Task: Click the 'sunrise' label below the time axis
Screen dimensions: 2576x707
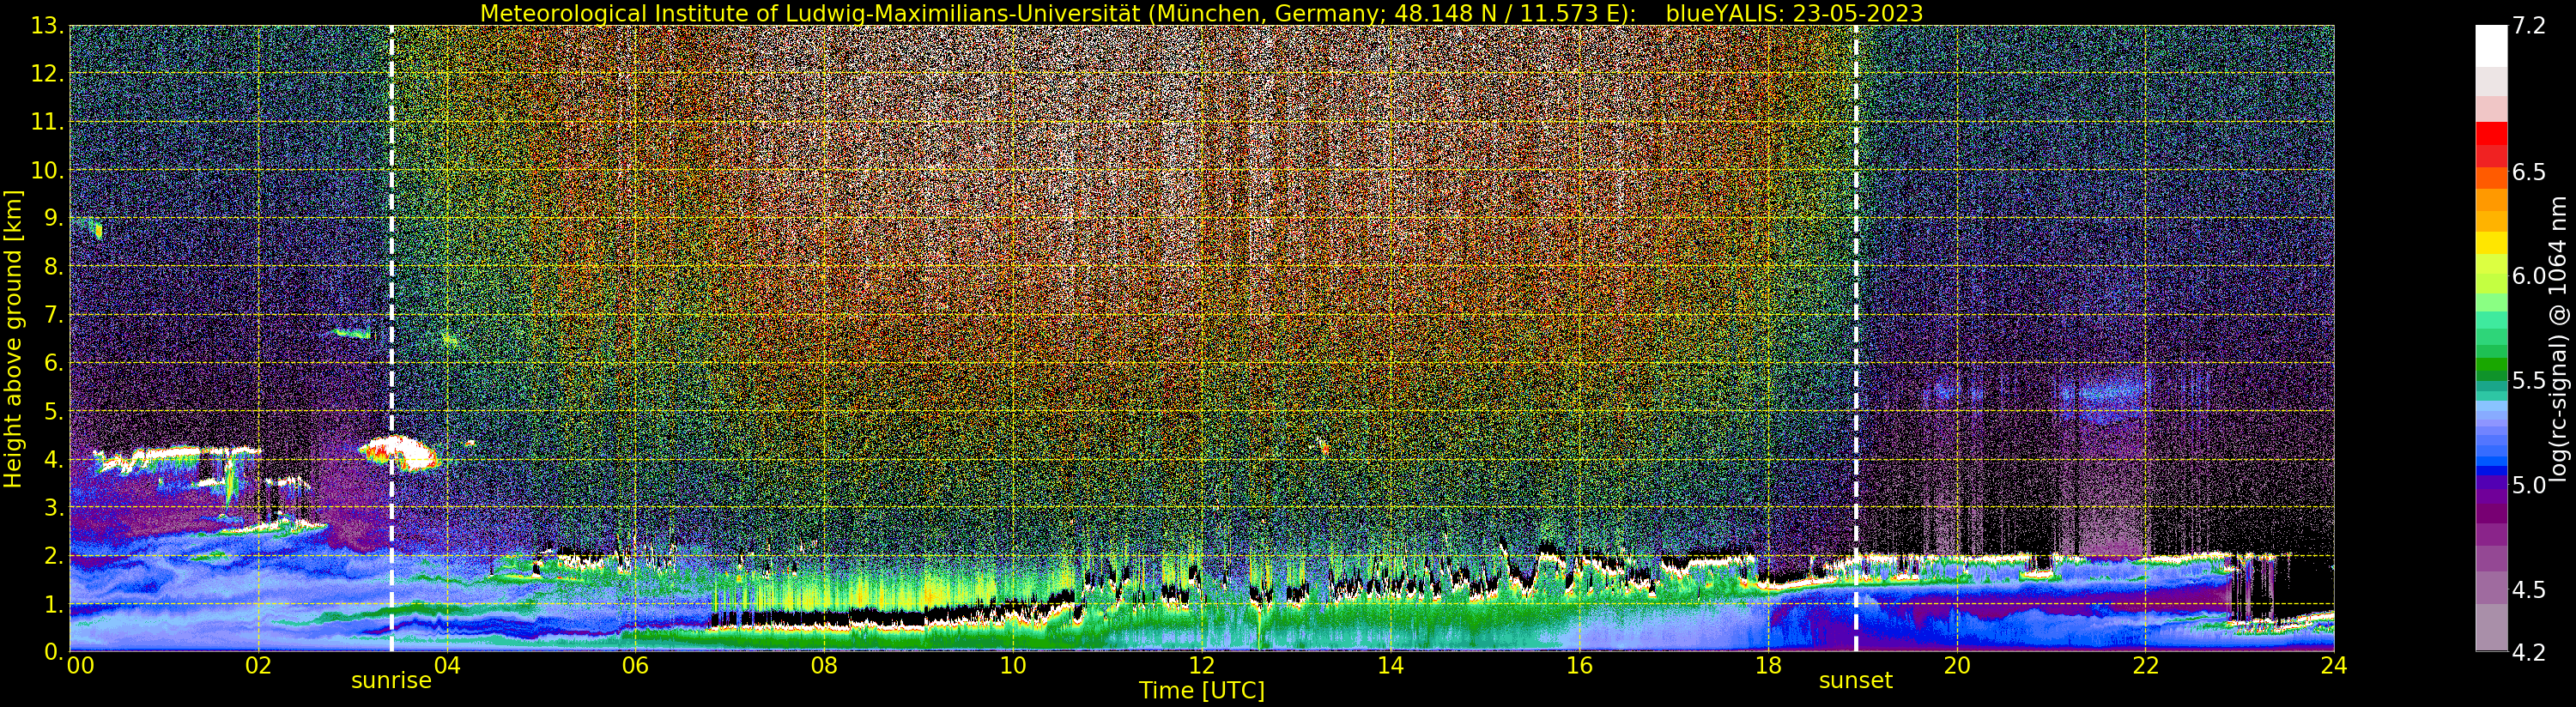Action: (x=391, y=681)
